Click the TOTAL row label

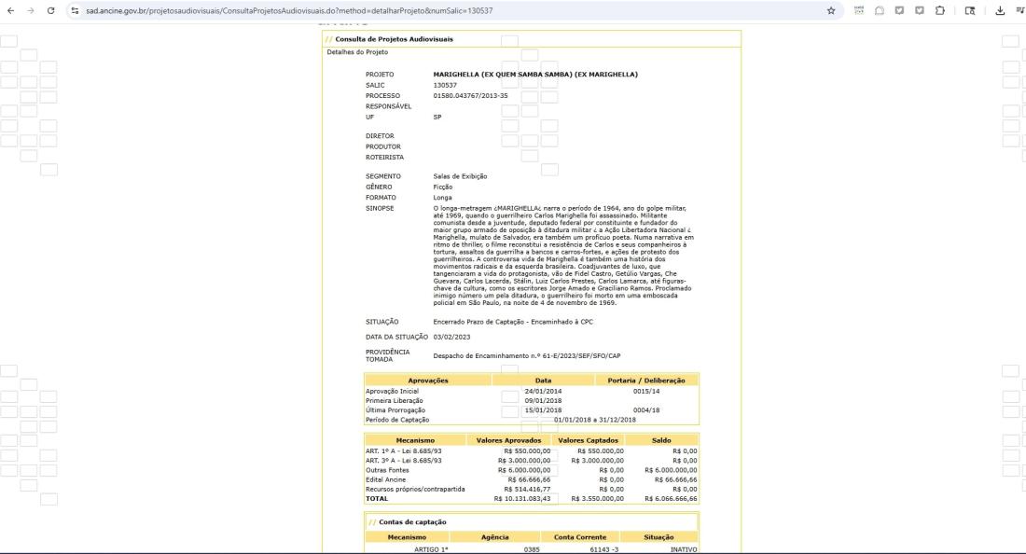376,498
